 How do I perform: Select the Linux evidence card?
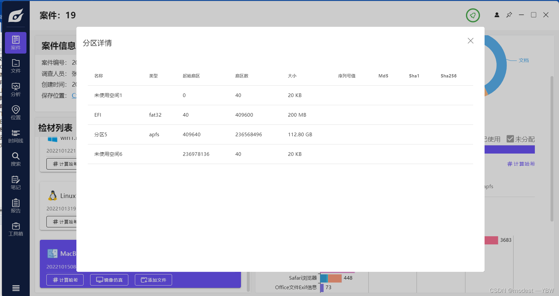[x=58, y=206]
